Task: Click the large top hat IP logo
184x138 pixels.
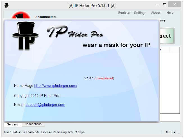Action: pyautogui.click(x=26, y=36)
